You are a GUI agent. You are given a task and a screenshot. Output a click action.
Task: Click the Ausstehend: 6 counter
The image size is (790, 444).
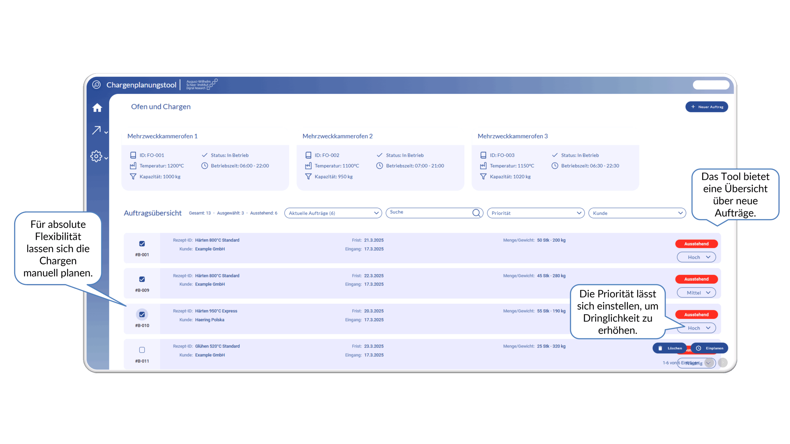264,213
